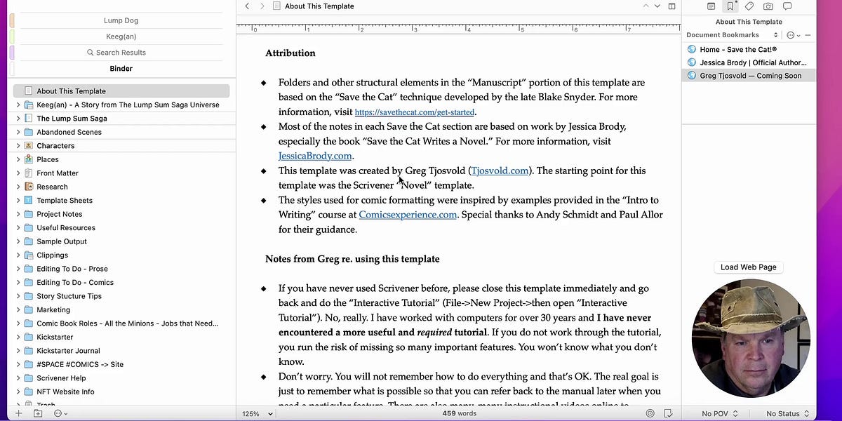Open the No POV dropdown
Screen dimensions: 842x421
[716, 413]
